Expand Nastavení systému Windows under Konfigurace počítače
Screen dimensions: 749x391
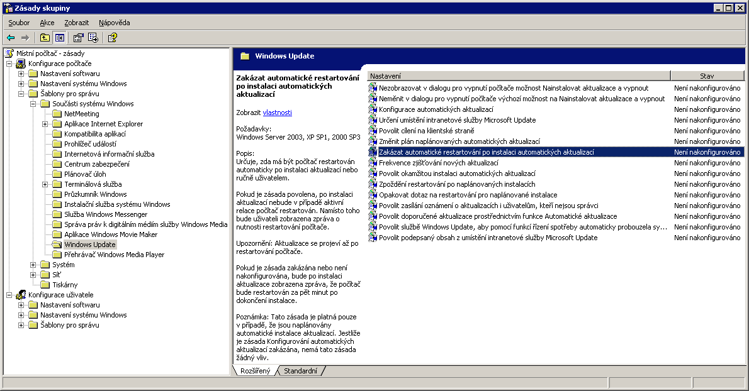(21, 84)
